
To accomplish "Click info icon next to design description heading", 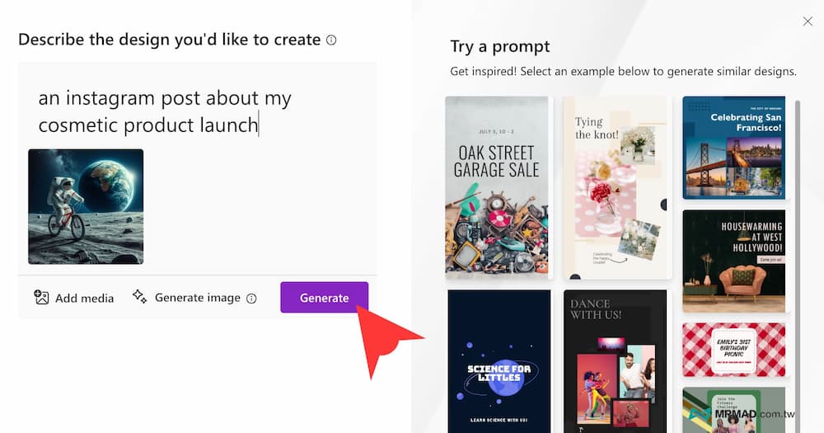I will 331,40.
